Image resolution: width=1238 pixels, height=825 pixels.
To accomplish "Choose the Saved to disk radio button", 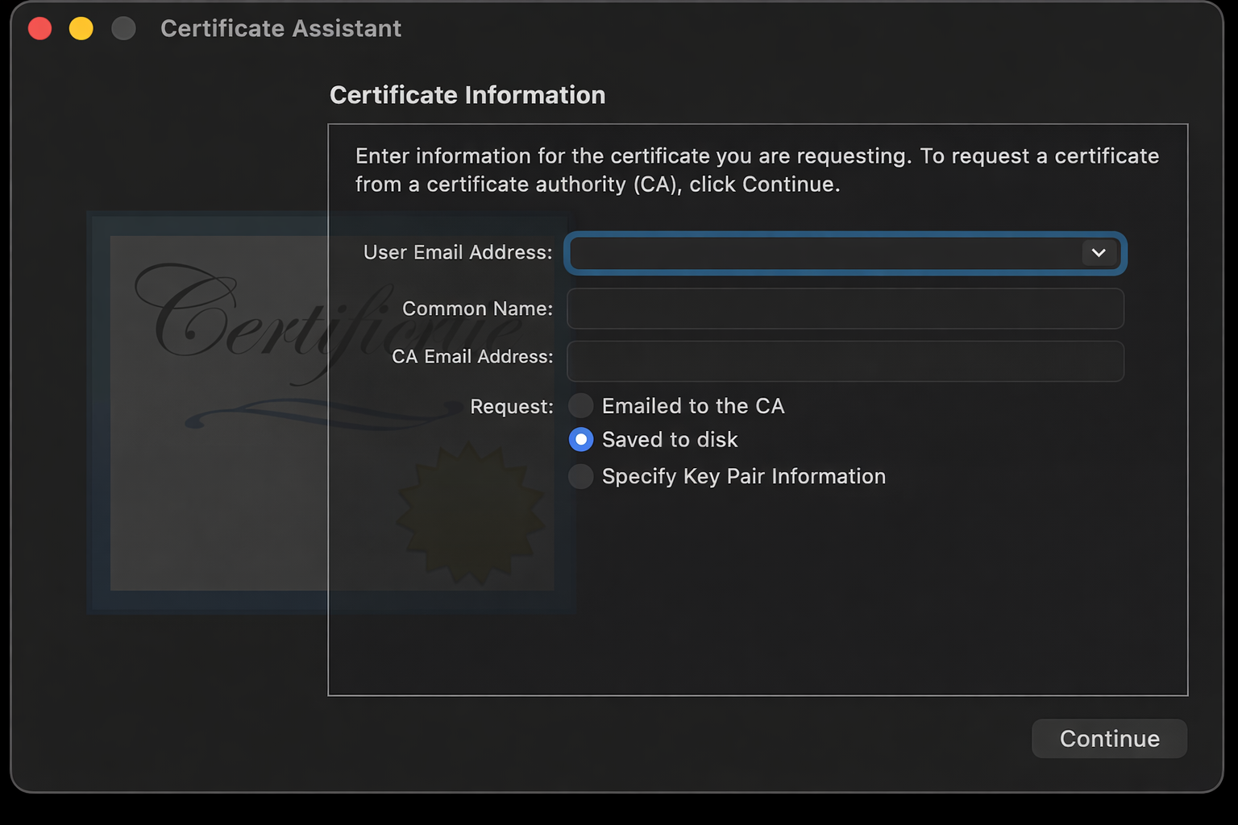I will (581, 440).
